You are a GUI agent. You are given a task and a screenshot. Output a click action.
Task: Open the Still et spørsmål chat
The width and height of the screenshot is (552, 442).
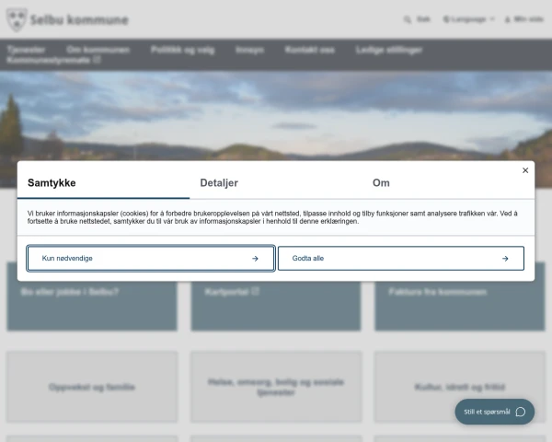[x=495, y=412]
